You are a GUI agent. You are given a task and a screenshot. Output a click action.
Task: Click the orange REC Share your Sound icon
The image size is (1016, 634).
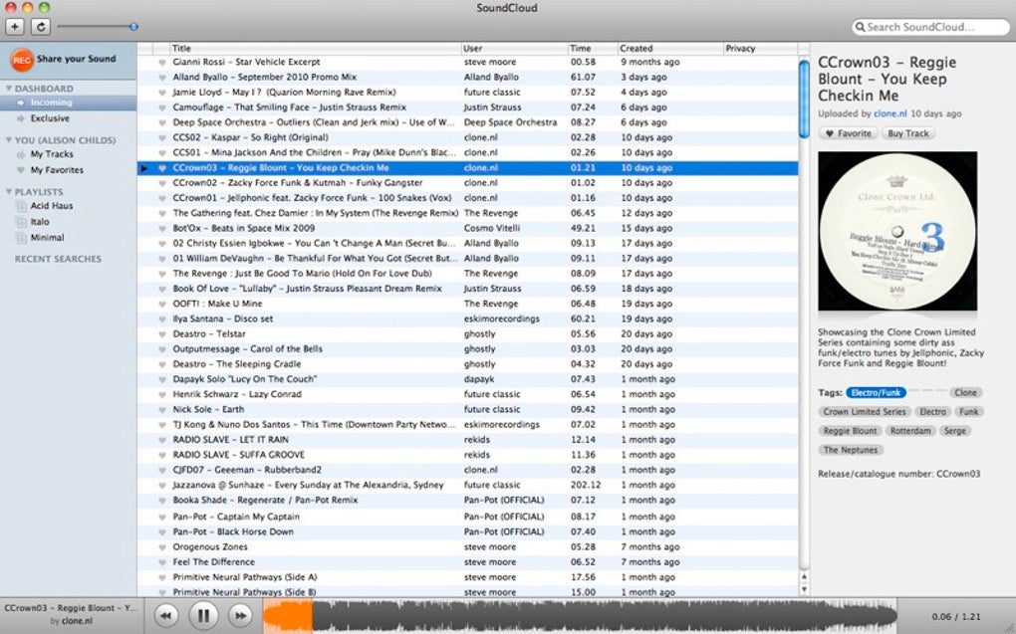(x=21, y=60)
